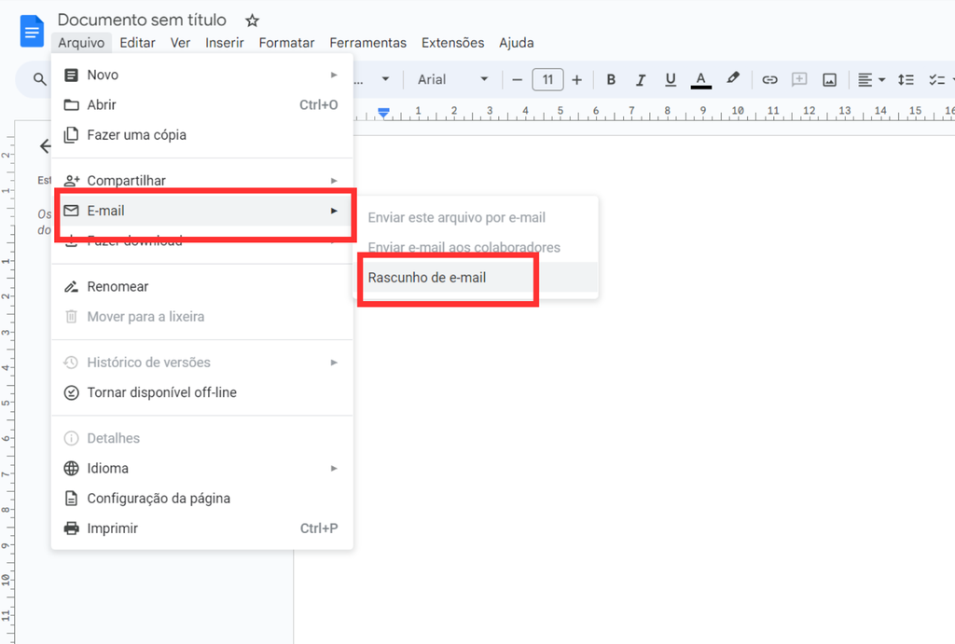Choose Imprimir from the menu
Viewport: 955px width, 644px height.
click(x=202, y=528)
